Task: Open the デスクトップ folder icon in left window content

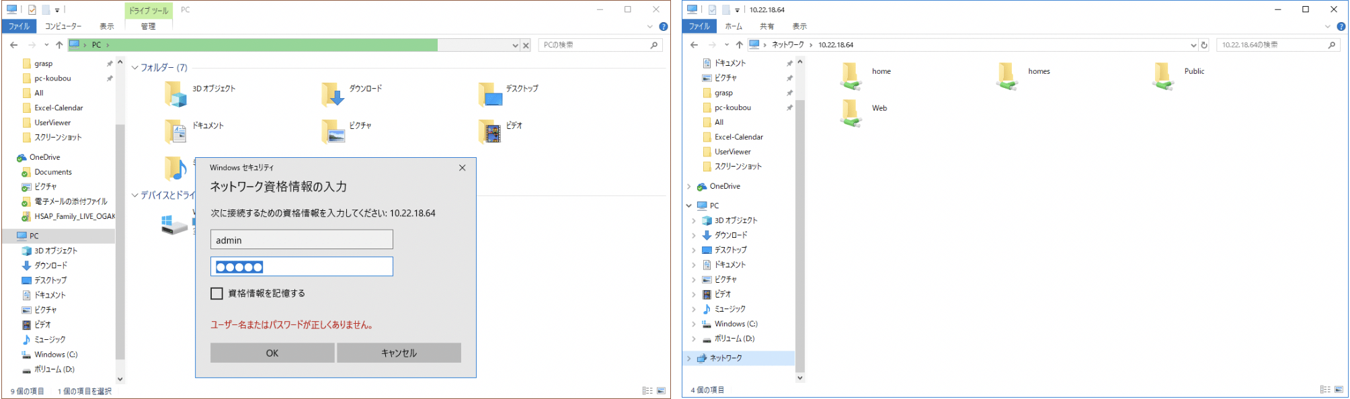Action: 490,94
